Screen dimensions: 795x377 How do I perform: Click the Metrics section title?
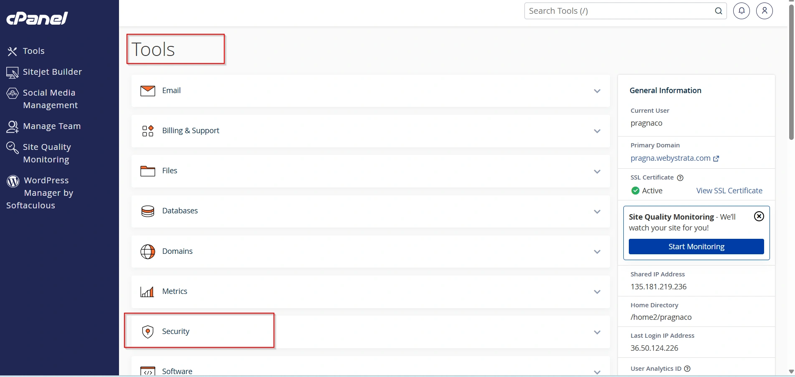[x=175, y=291]
